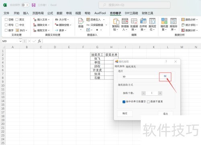Switch to the DIY工具箱 ribbon tab
This screenshot has width=201, height=145.
click(131, 13)
